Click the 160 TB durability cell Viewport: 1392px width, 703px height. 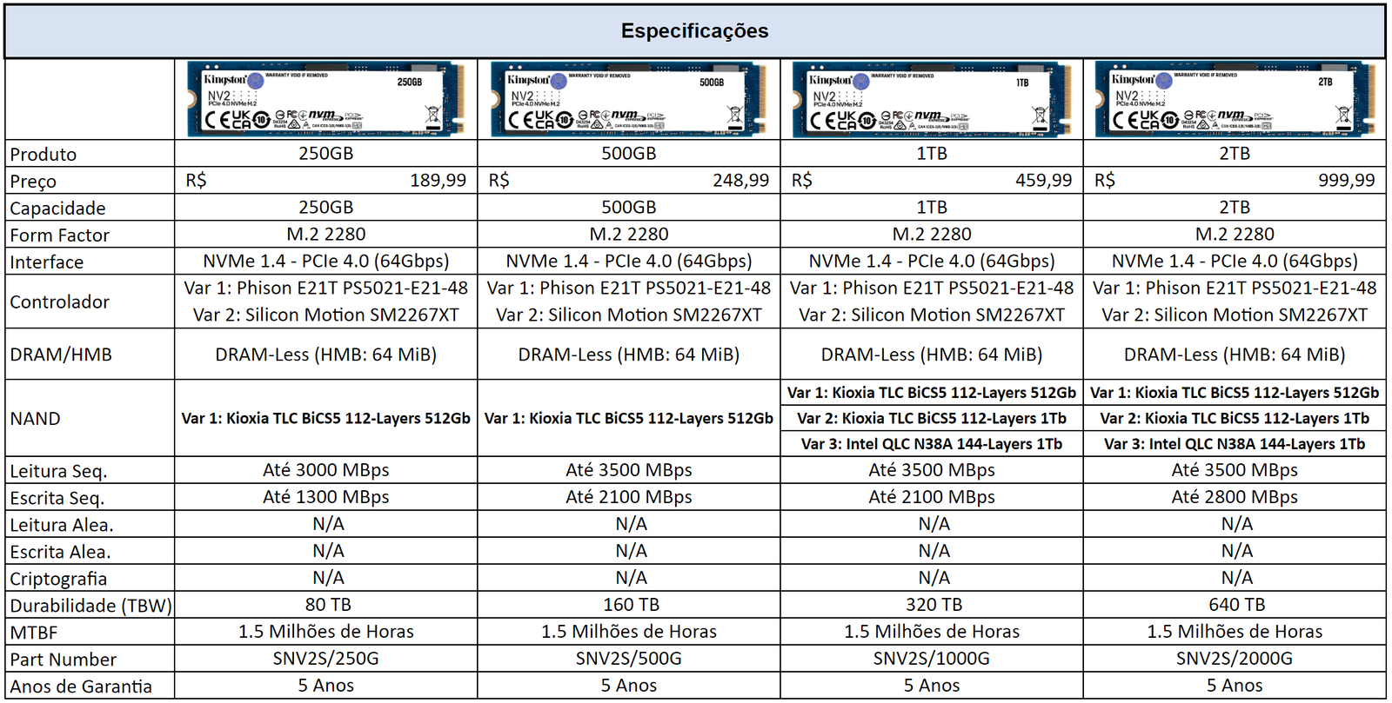629,605
